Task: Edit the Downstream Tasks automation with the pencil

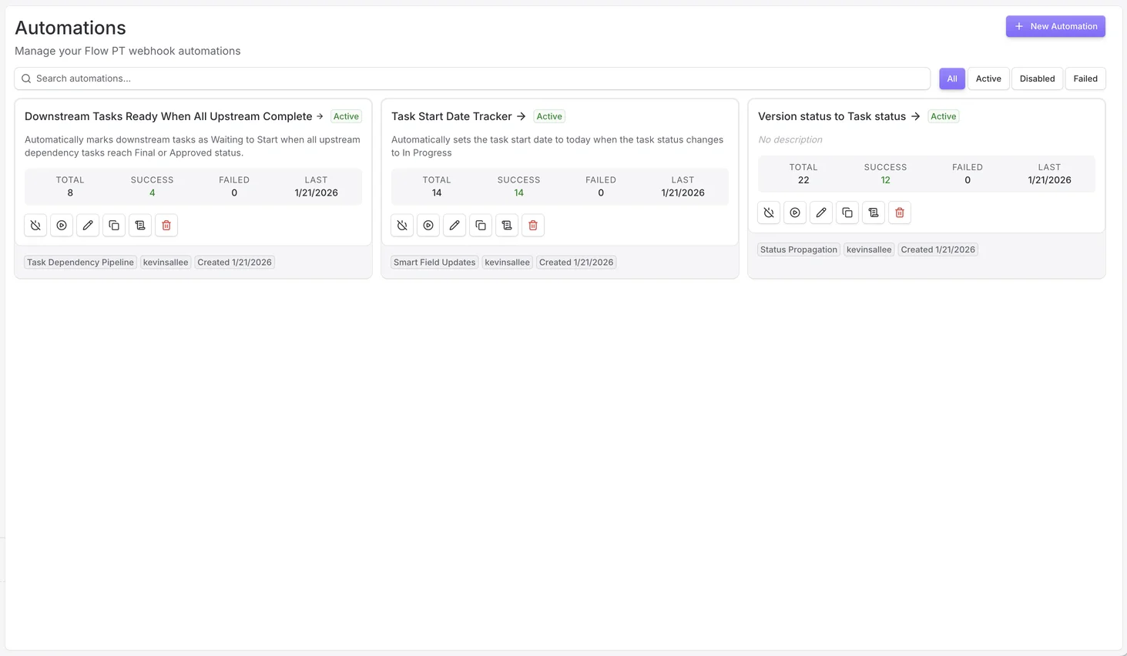Action: [88, 225]
